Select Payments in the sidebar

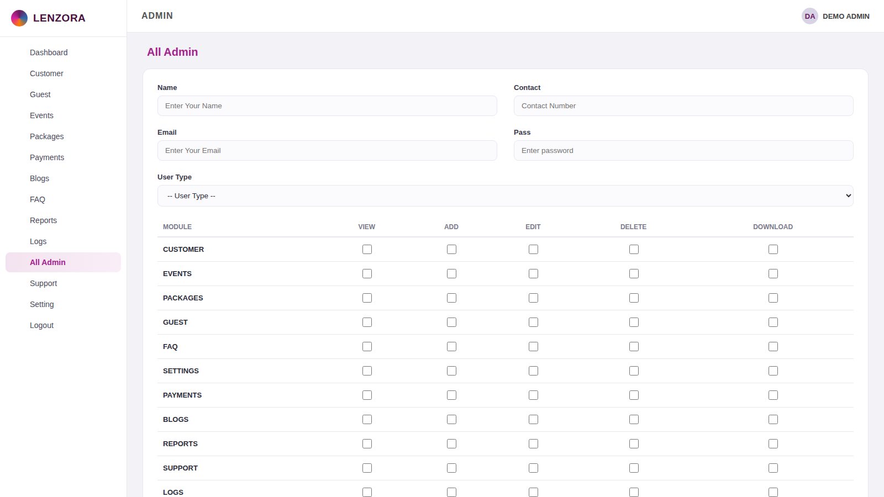pyautogui.click(x=63, y=157)
